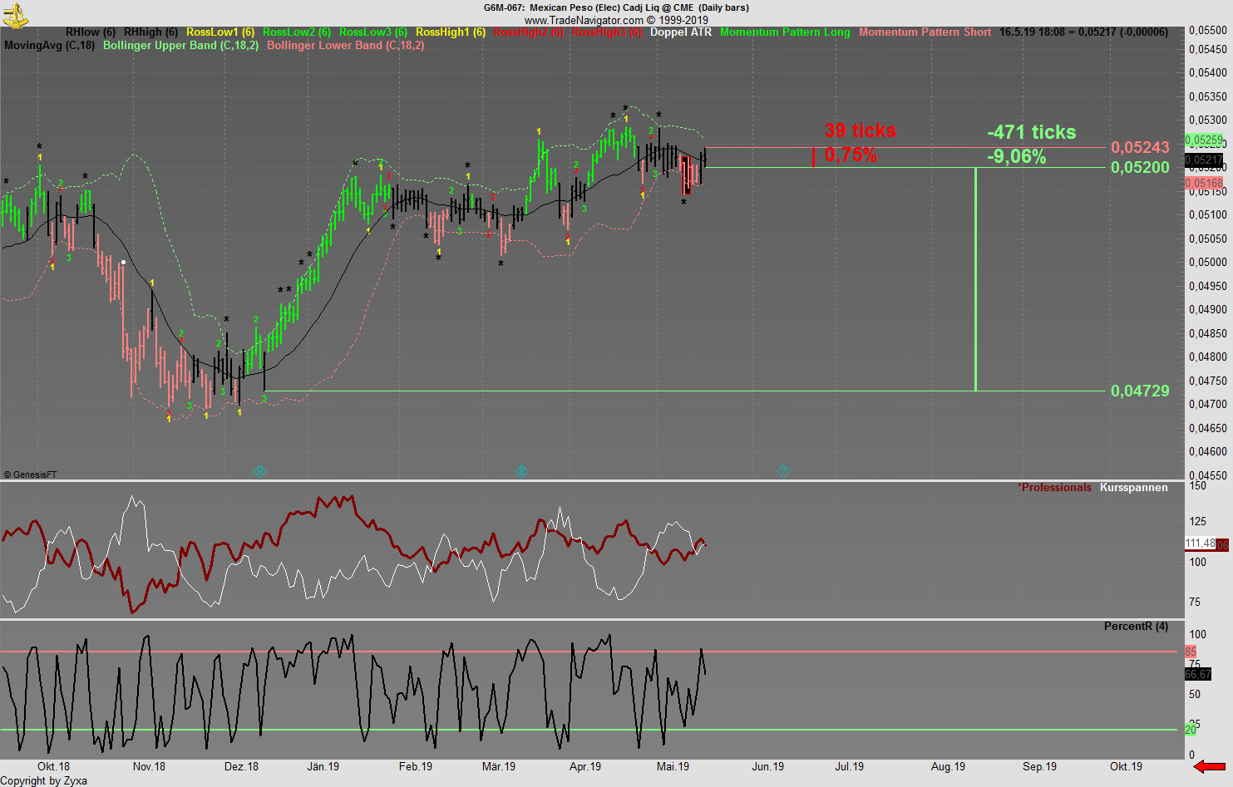Click the Doppel ATR button

tap(681, 32)
